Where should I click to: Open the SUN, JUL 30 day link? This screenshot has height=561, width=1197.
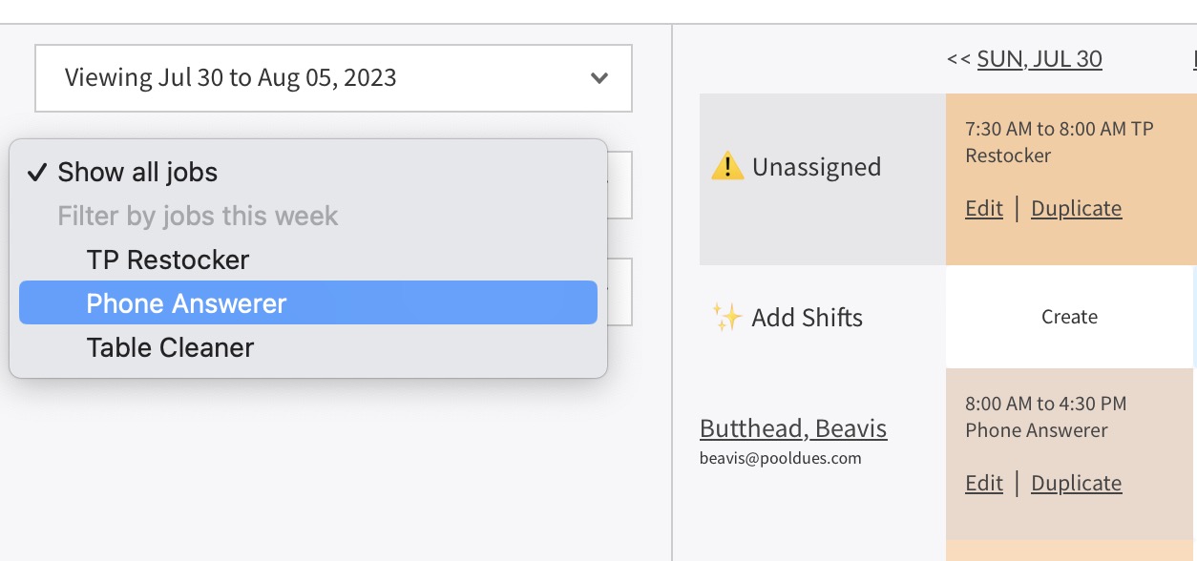click(x=1039, y=59)
